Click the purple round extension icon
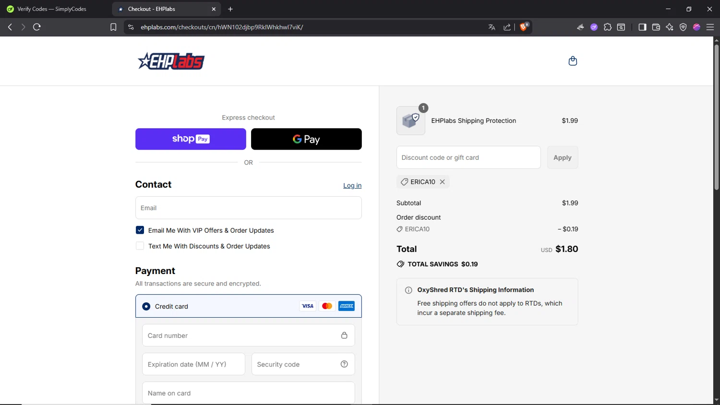 click(x=594, y=27)
